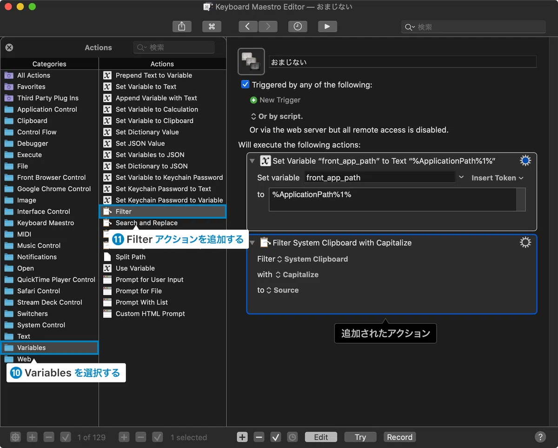Click the 'front_app_path' variable name field
The height and width of the screenshot is (448, 558).
379,177
